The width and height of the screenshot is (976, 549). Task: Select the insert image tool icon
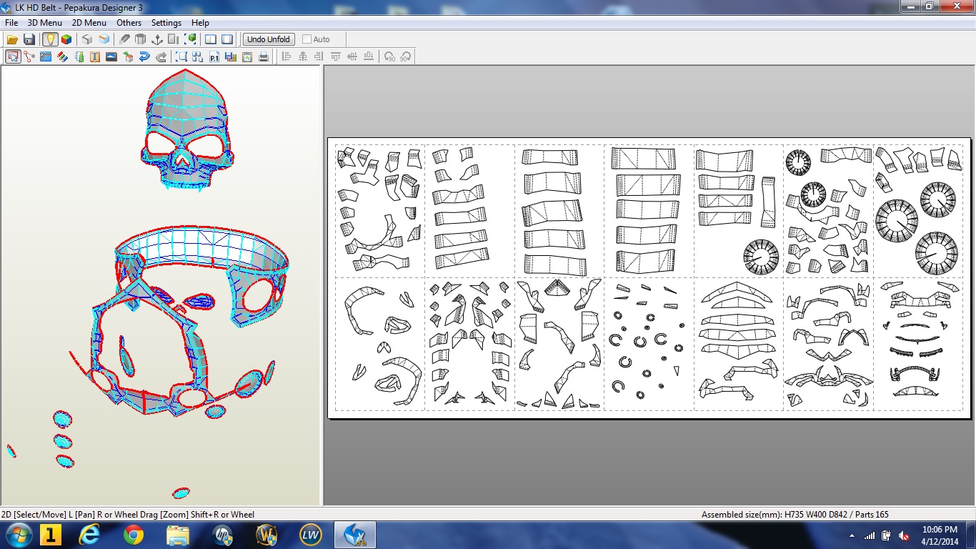coord(111,56)
